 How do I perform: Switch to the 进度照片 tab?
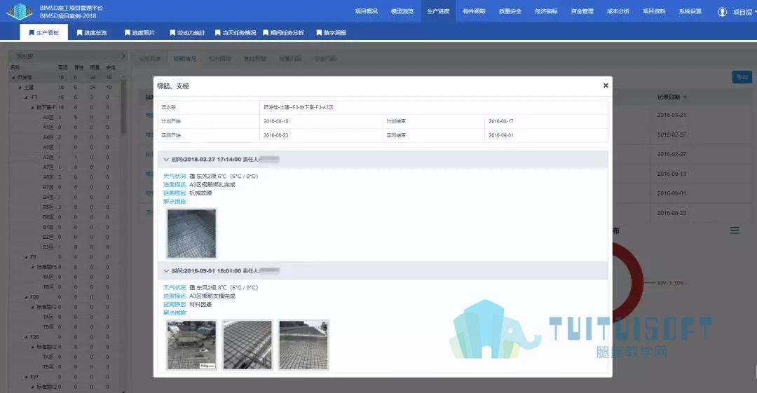pos(139,33)
